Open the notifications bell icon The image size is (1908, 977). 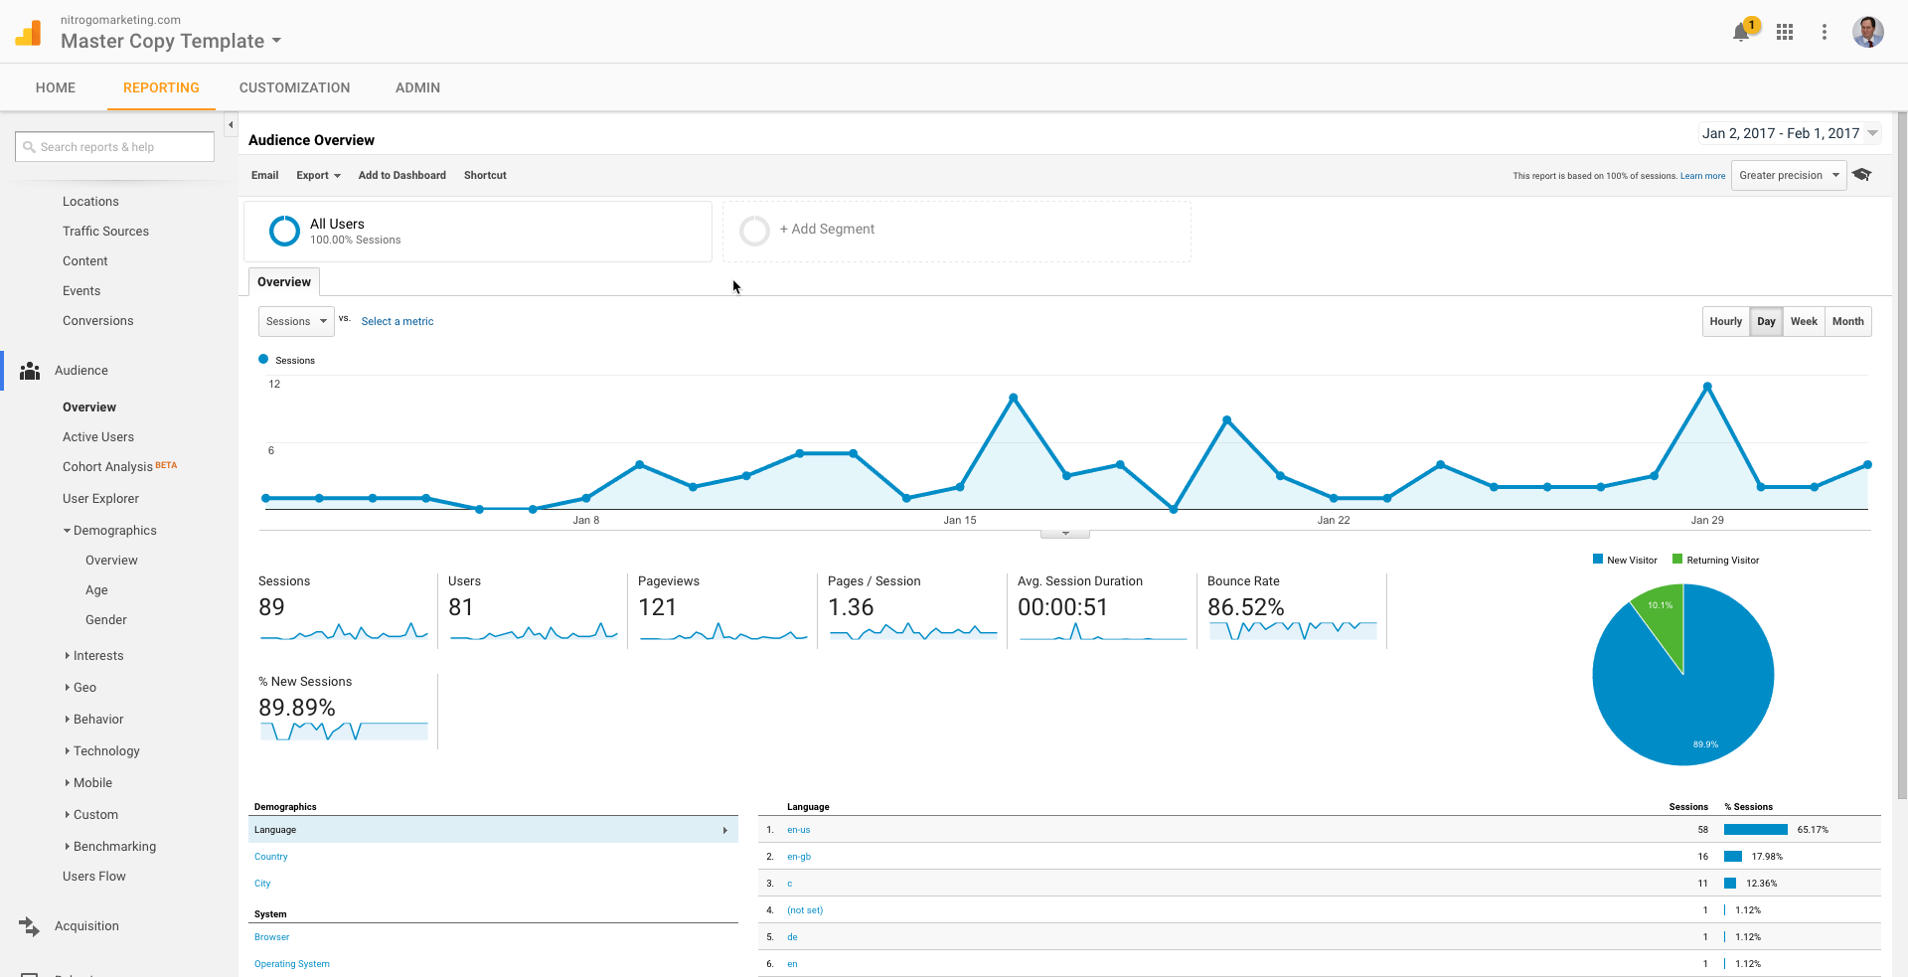point(1741,33)
